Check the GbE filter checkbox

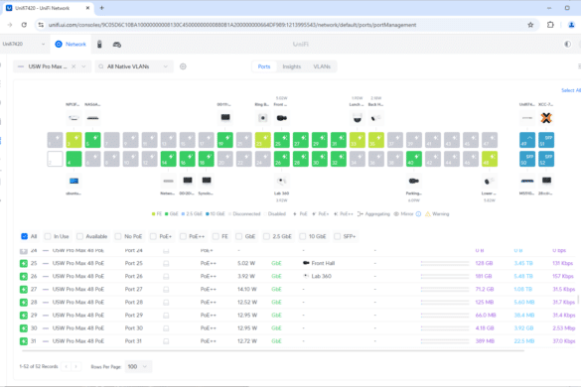click(239, 236)
